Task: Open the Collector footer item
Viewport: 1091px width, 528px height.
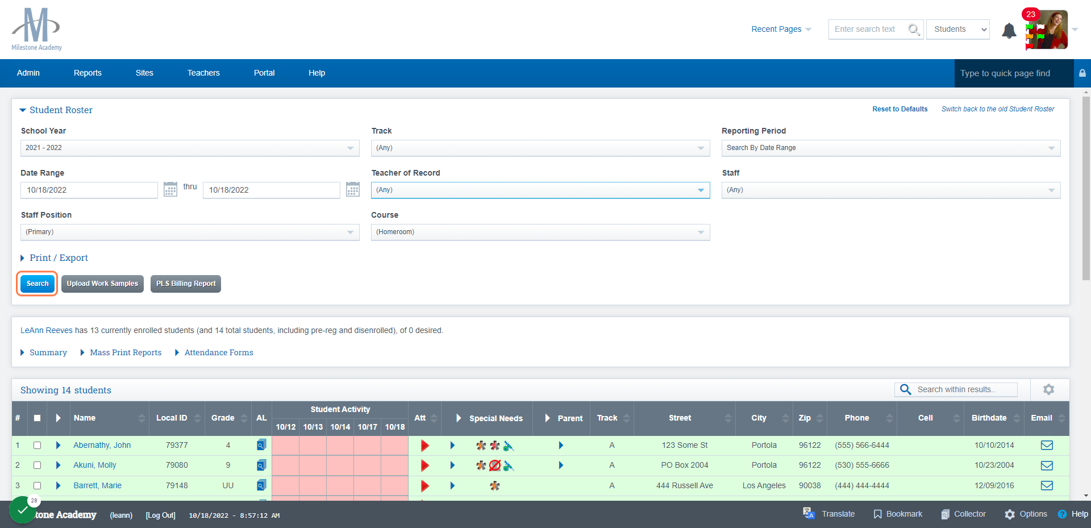Action: pos(963,514)
